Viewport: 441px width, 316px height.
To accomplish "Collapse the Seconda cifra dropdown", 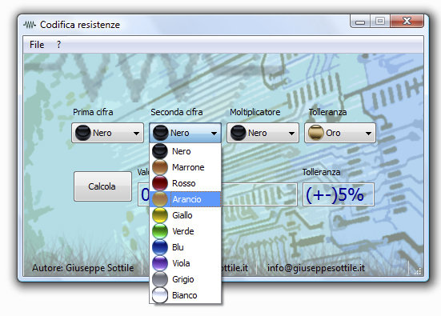I will 186,133.
